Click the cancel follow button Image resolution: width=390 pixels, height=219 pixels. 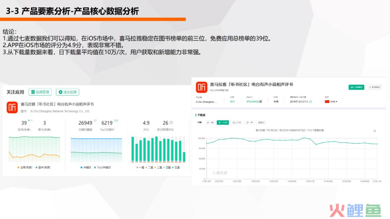(374, 87)
